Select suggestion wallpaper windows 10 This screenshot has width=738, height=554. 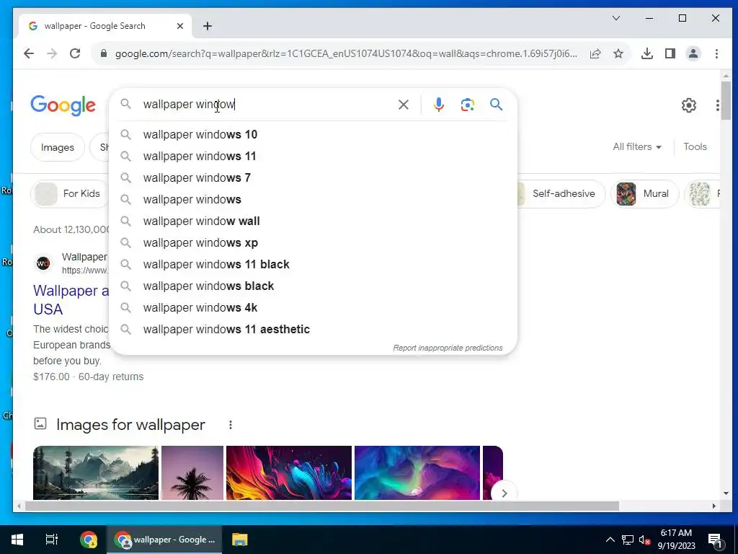313,135
